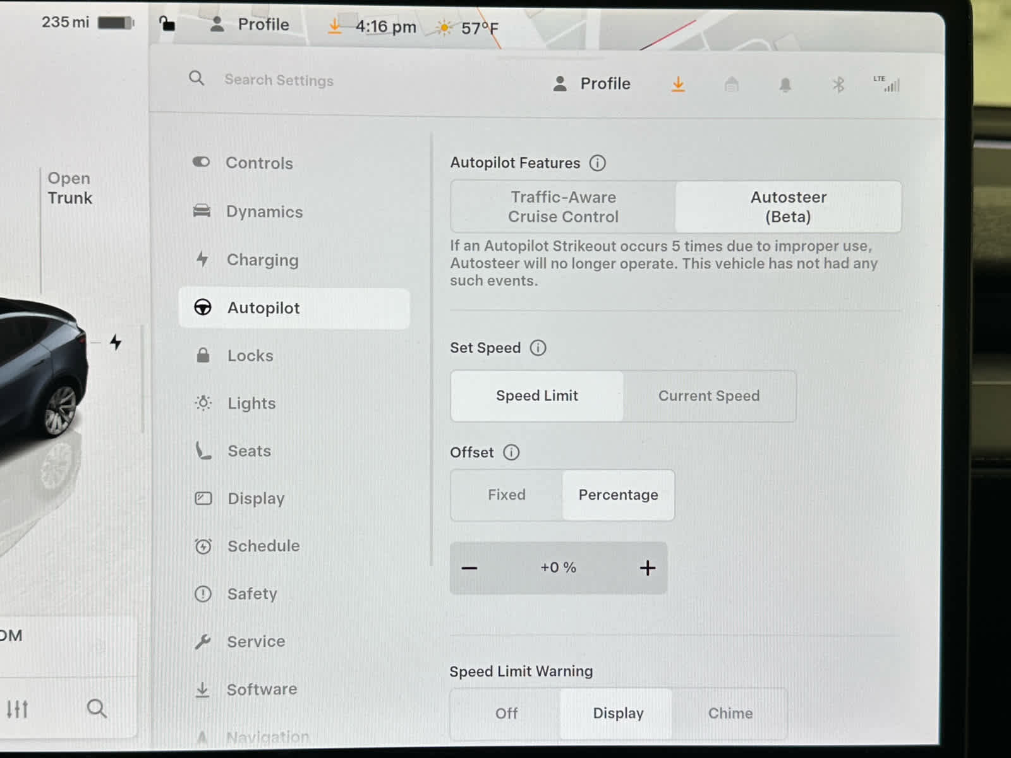Tap the Offset info icon
The width and height of the screenshot is (1011, 758).
[511, 452]
